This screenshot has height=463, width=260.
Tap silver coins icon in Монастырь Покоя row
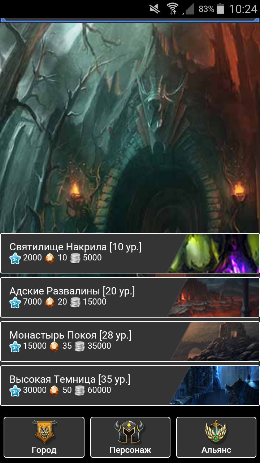coord(80,347)
